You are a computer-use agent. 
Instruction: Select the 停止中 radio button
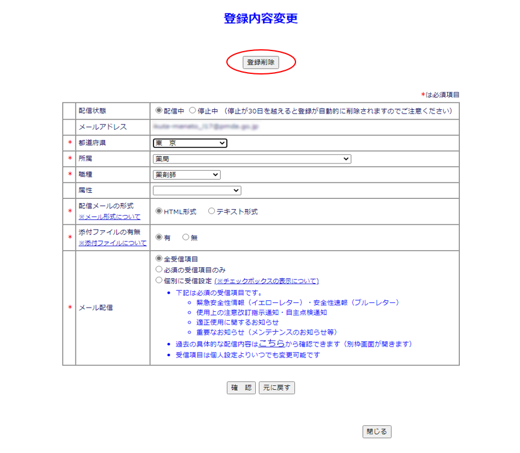[x=193, y=111]
